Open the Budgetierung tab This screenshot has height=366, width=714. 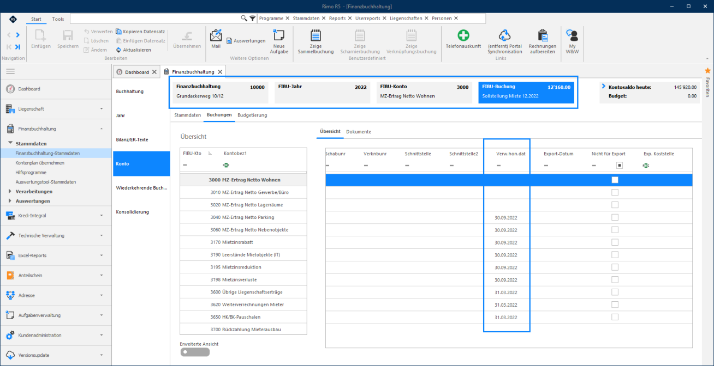point(252,115)
